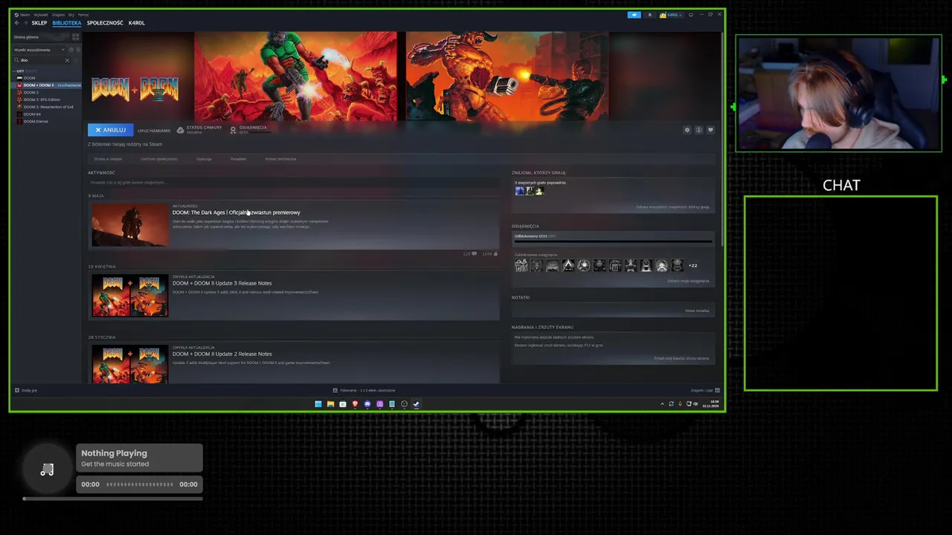Screen dimensions: 952x535
Task: Click the downloads icon in status bar
Action: (x=335, y=390)
